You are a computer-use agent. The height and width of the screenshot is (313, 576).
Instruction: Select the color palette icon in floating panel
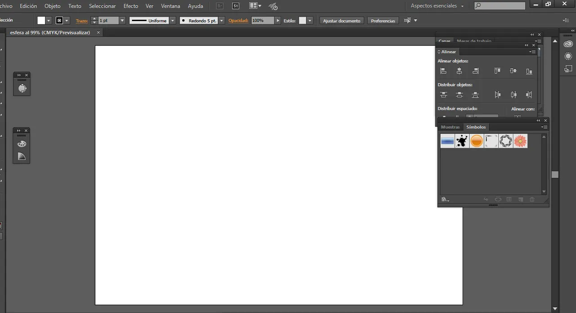(x=22, y=144)
